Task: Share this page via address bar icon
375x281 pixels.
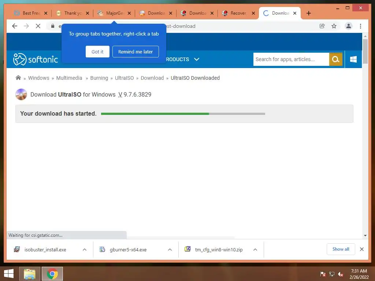Action: (322, 26)
